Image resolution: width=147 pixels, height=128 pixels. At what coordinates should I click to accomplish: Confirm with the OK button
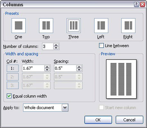[x=98, y=120]
